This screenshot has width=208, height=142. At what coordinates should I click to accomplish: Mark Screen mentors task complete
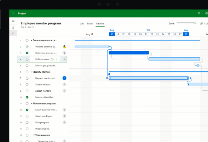(27, 85)
